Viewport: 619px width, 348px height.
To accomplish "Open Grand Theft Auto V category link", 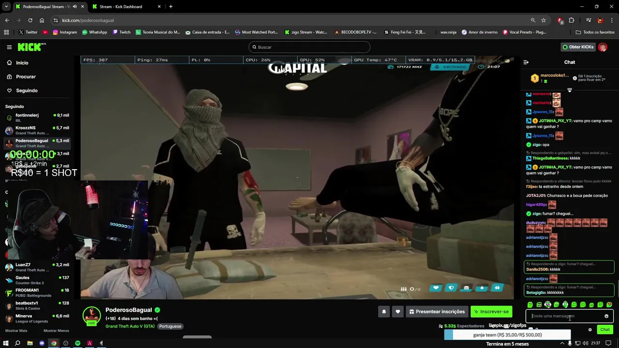I will coord(130,326).
